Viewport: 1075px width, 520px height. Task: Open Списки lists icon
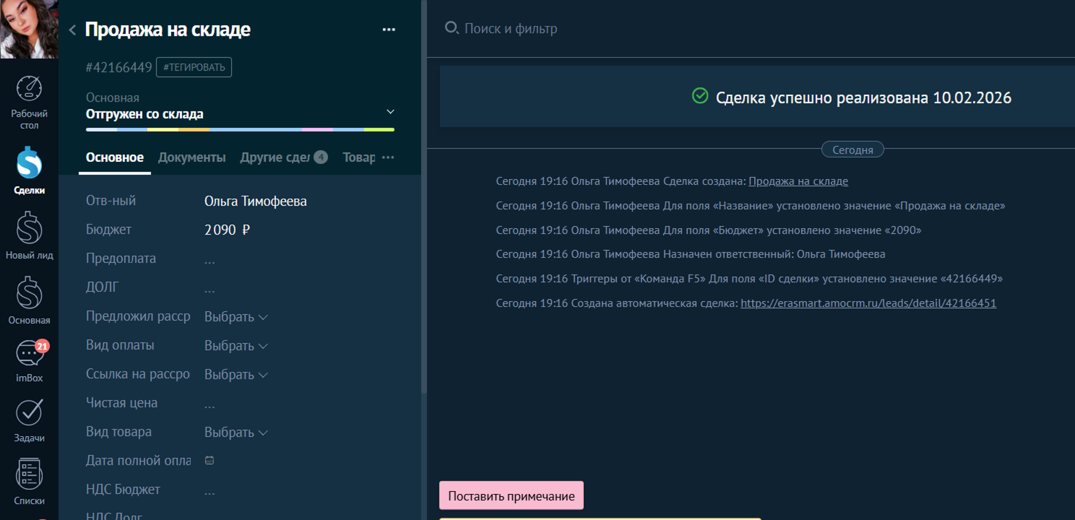[29, 481]
